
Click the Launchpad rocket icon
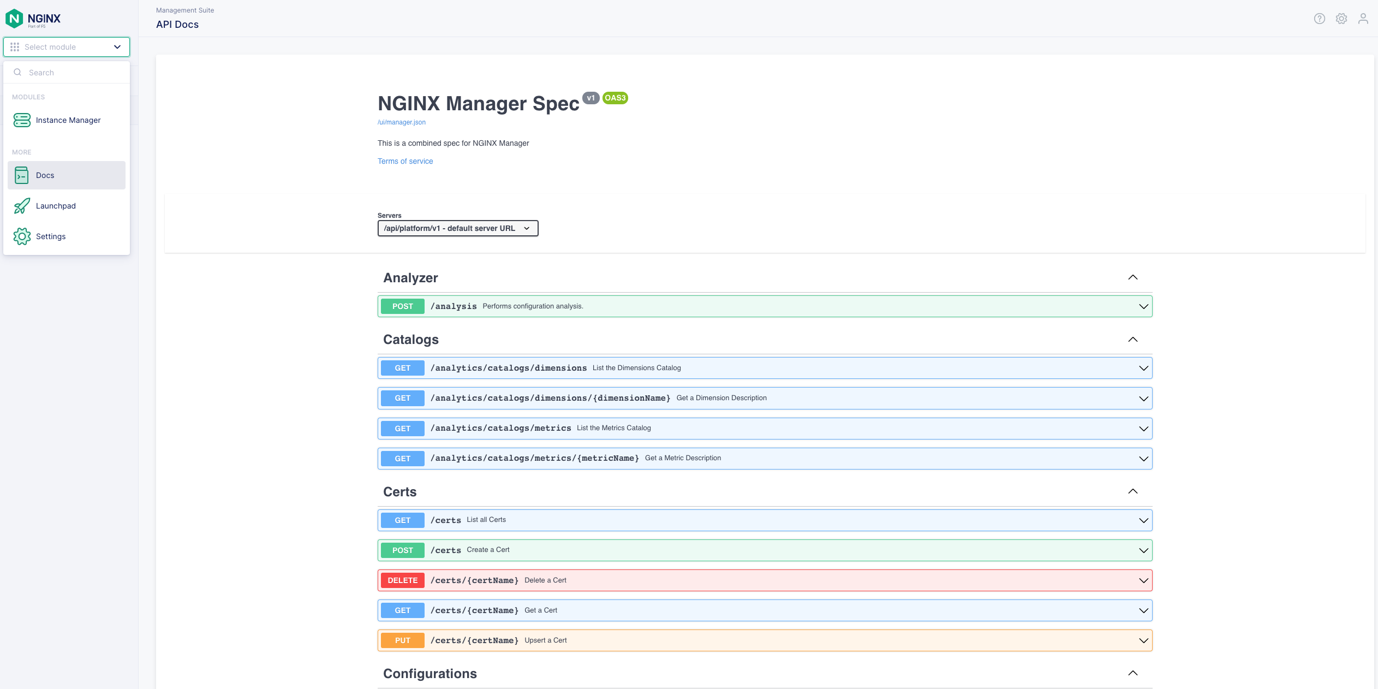22,206
